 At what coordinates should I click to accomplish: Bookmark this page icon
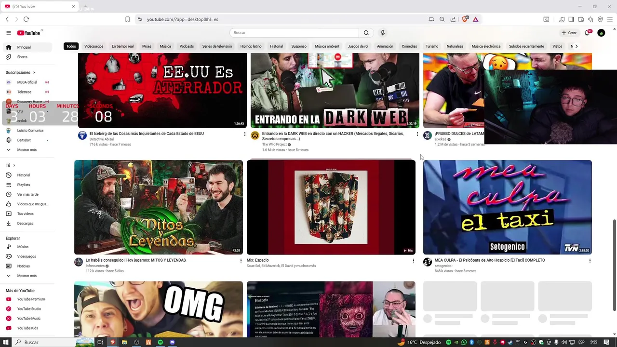127,19
